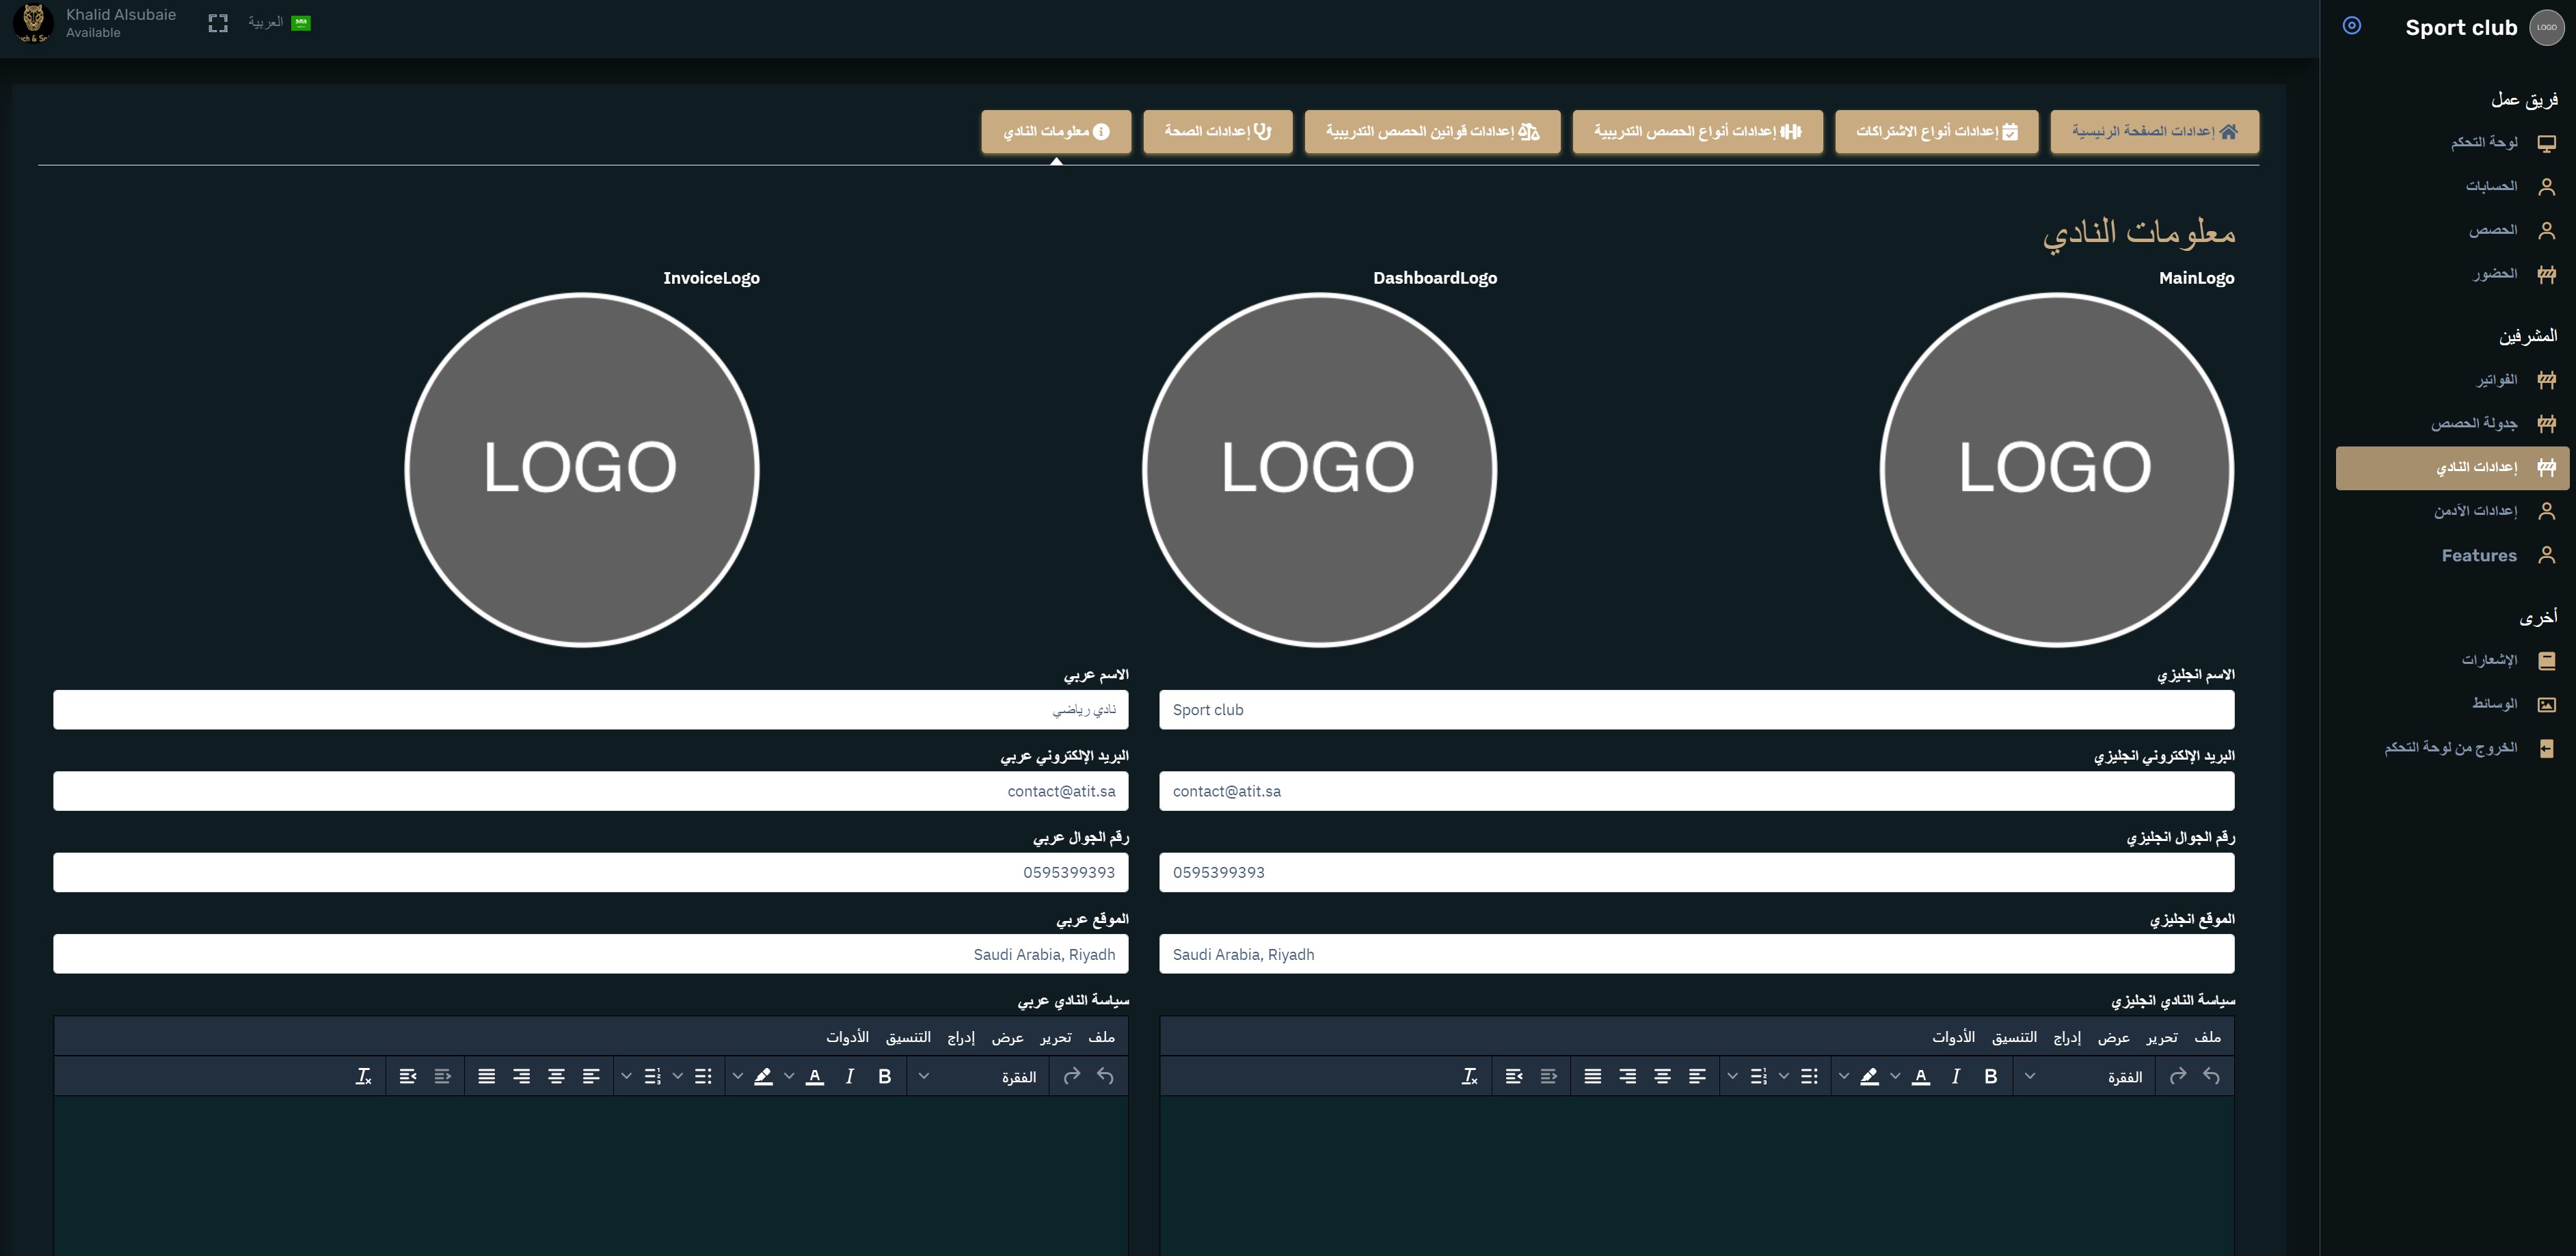Viewport: 2576px width, 1256px height.
Task: Go to إعدادات الأدمن in sidebar
Action: click(x=2475, y=511)
